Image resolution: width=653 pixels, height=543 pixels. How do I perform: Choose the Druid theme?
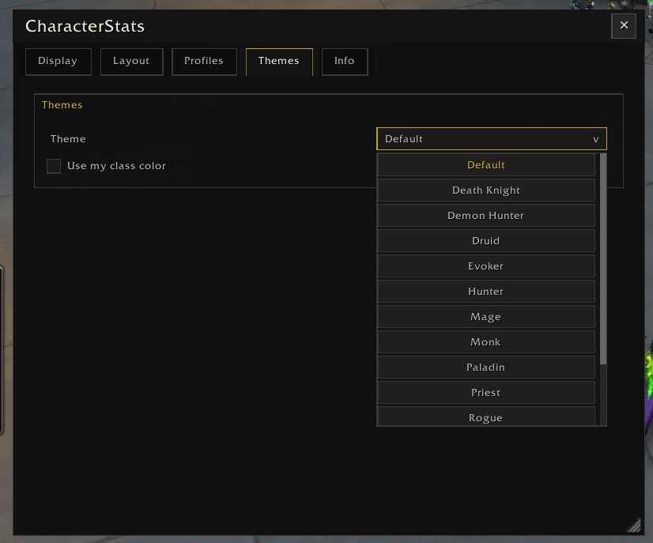point(486,241)
